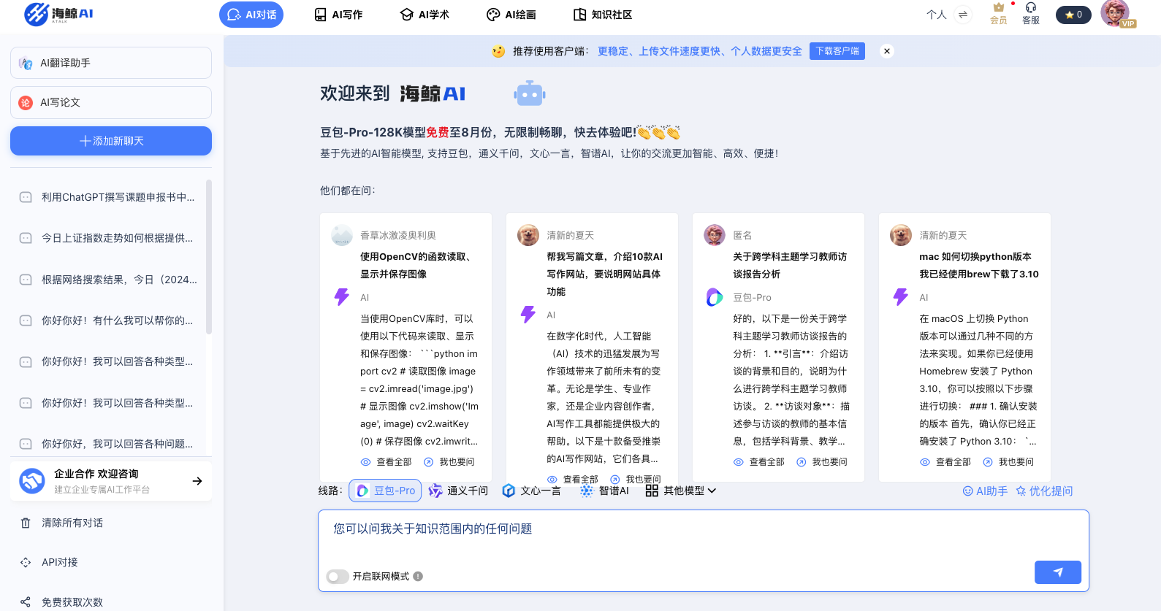Click the 帮我写篇文章，介绍10款AI写作网站 title
1161x611 pixels.
[x=604, y=274]
